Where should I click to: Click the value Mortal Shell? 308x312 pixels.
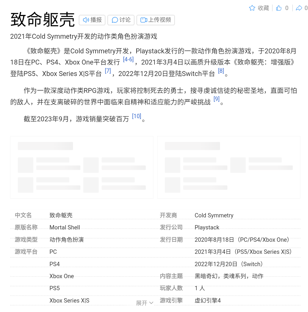tap(65, 227)
